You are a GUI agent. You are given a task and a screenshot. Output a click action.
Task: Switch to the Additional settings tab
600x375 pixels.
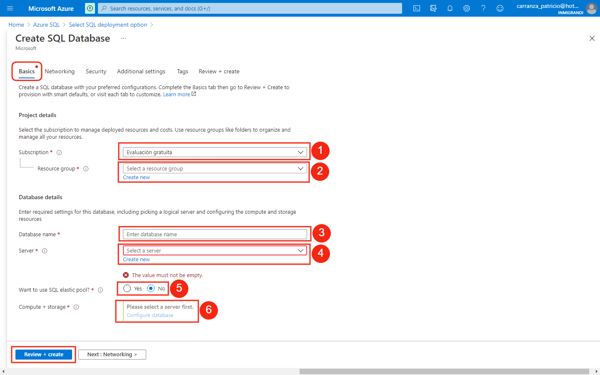pos(141,72)
